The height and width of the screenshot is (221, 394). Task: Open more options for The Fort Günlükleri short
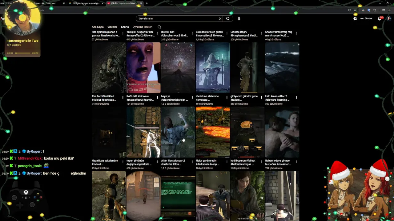123,98
